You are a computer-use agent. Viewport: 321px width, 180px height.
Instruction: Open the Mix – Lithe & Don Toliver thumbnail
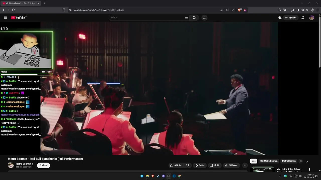[262, 169]
